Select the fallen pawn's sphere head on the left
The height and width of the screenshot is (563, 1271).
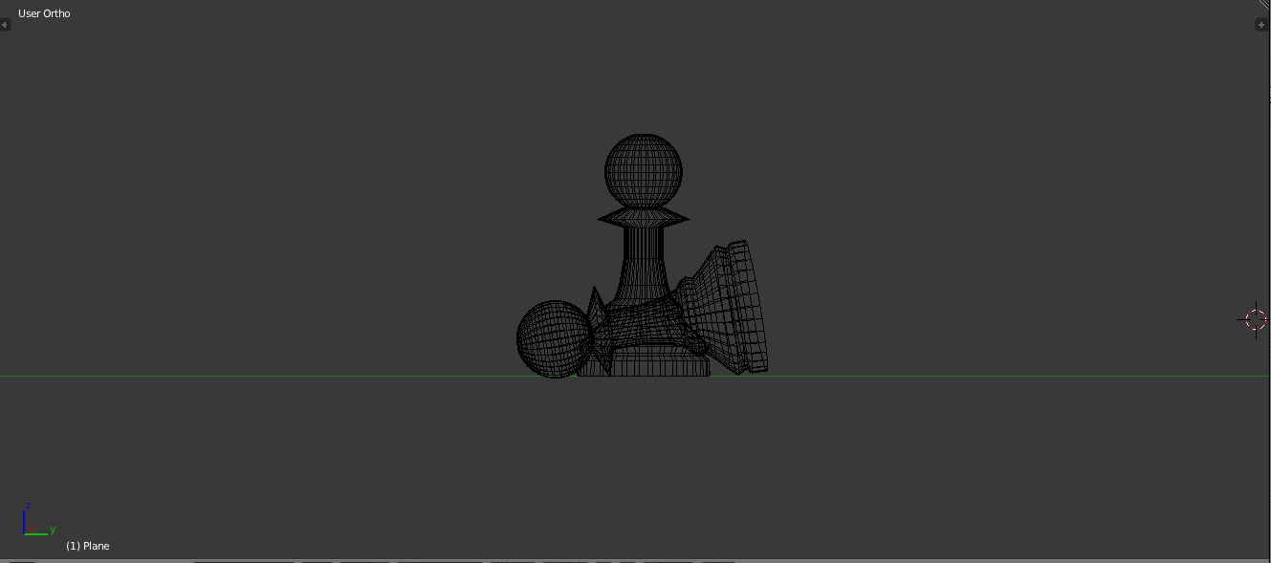point(555,339)
